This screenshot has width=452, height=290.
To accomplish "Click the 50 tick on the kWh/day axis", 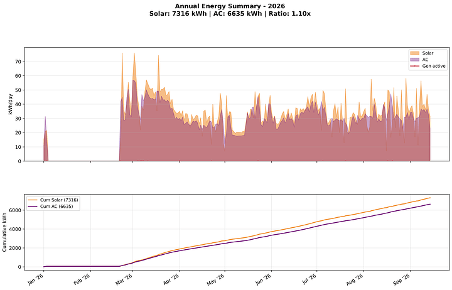I will [18, 90].
